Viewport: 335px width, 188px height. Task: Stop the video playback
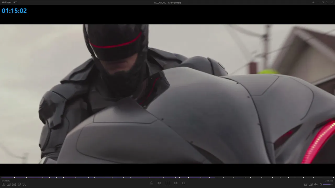coord(183,183)
